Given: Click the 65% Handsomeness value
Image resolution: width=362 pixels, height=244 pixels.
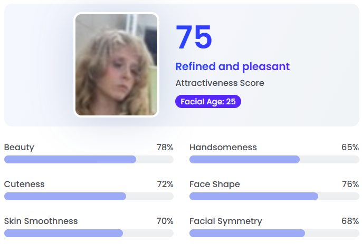Looking at the screenshot, I should (x=350, y=147).
